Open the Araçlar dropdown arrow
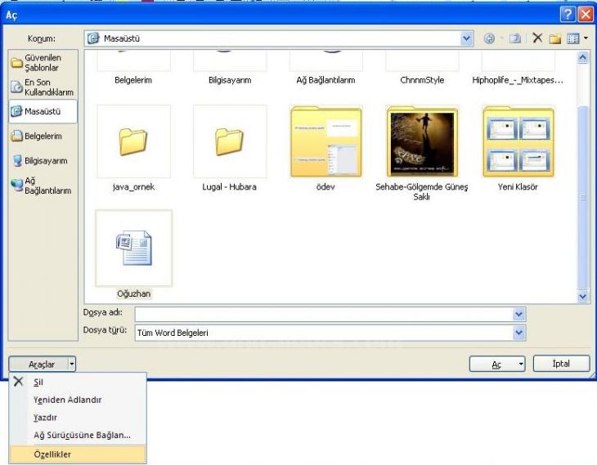 [x=72, y=364]
